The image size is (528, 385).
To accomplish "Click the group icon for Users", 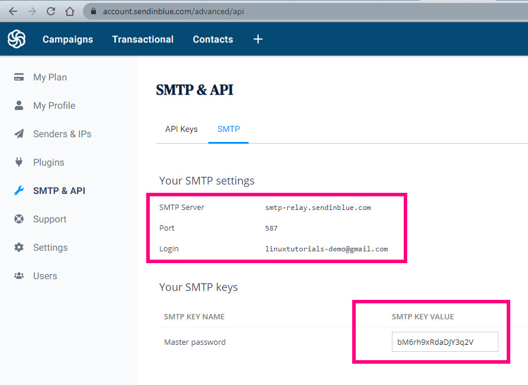I will pyautogui.click(x=19, y=276).
